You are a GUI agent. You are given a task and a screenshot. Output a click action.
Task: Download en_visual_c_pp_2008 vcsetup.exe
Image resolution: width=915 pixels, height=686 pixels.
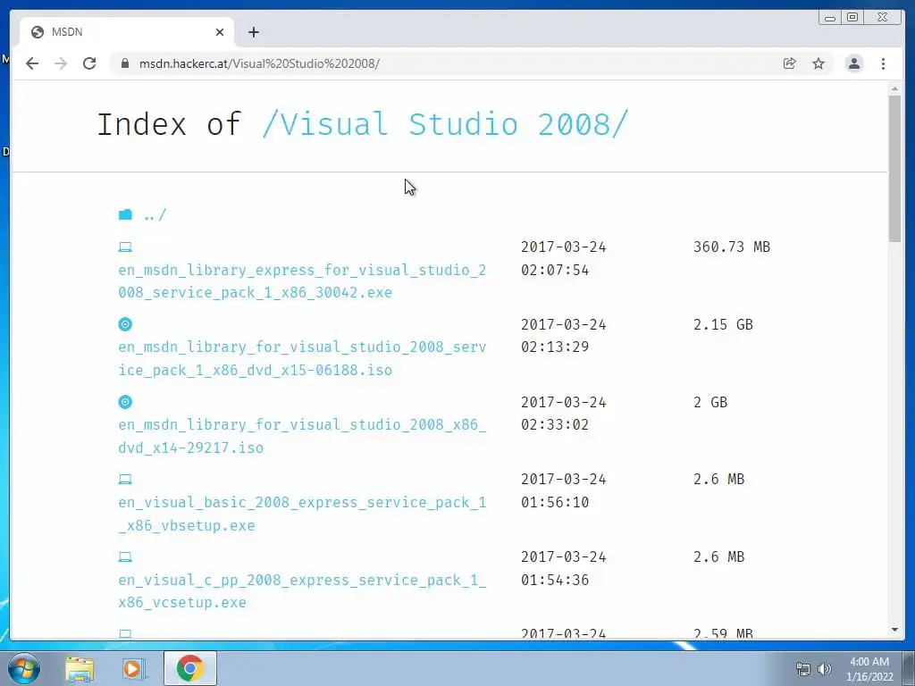click(x=302, y=591)
